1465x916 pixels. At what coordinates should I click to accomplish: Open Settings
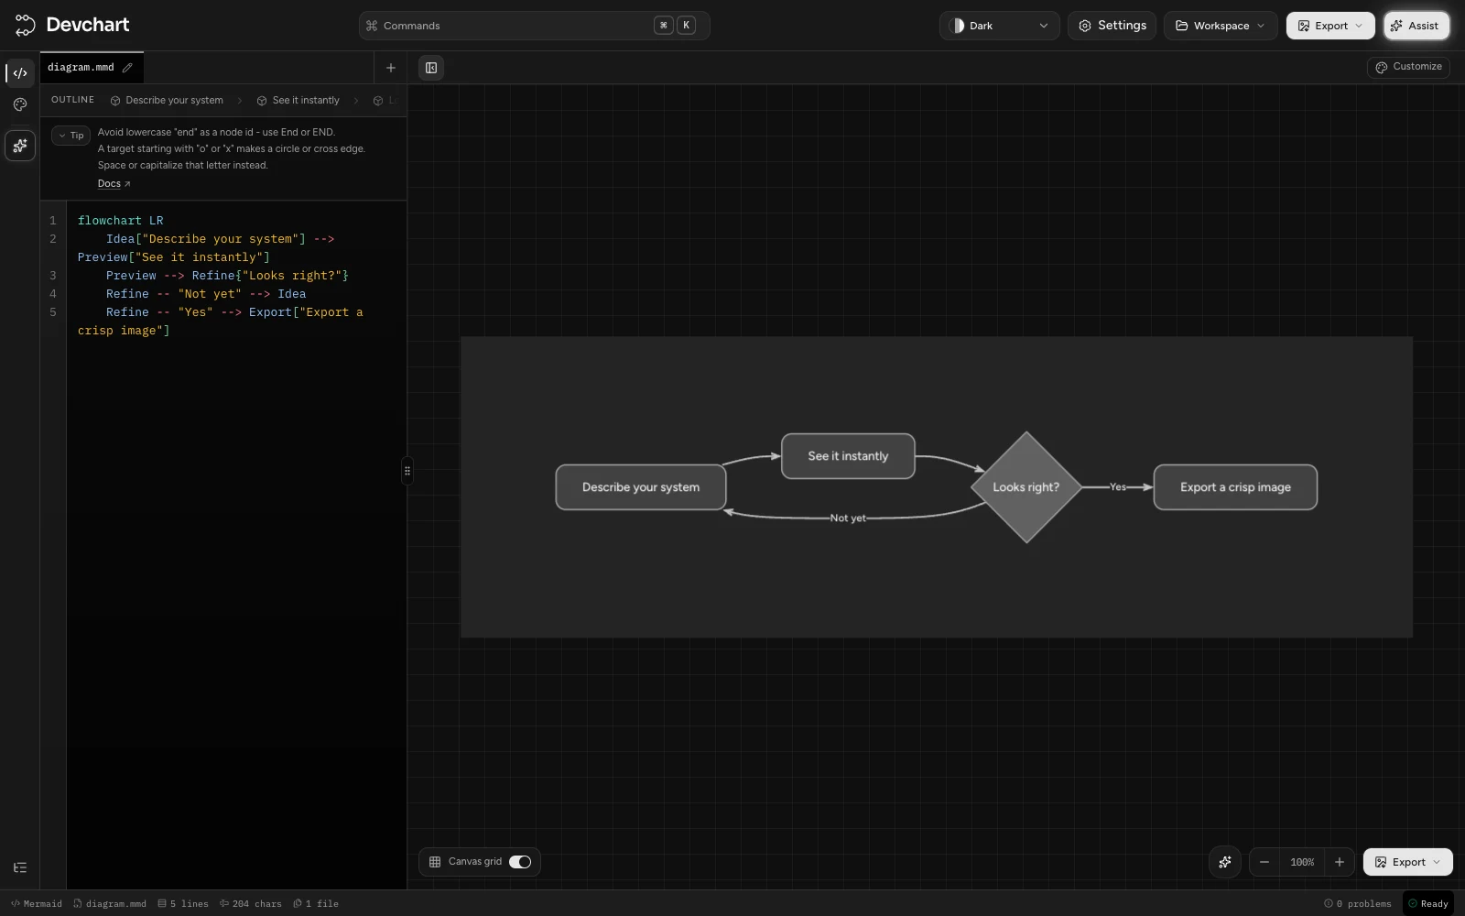pos(1112,26)
